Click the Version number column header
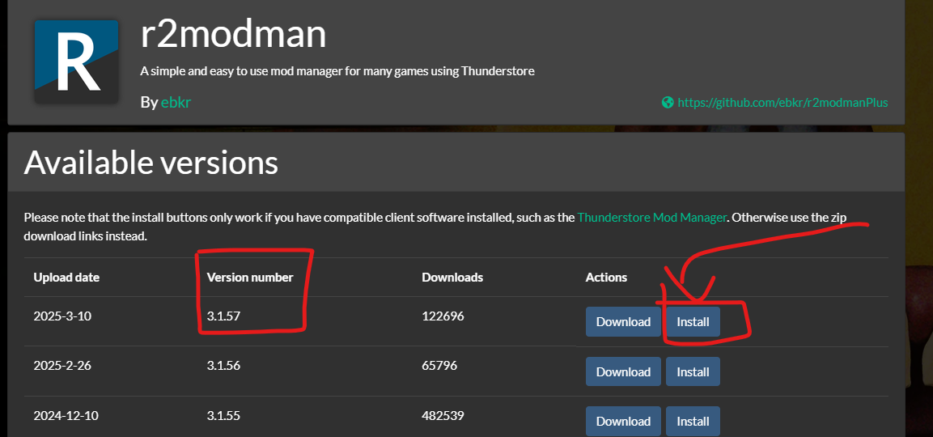The width and height of the screenshot is (933, 437). [250, 278]
